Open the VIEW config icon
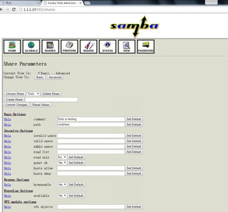Screen dimensions: 228x212 tap(127, 47)
